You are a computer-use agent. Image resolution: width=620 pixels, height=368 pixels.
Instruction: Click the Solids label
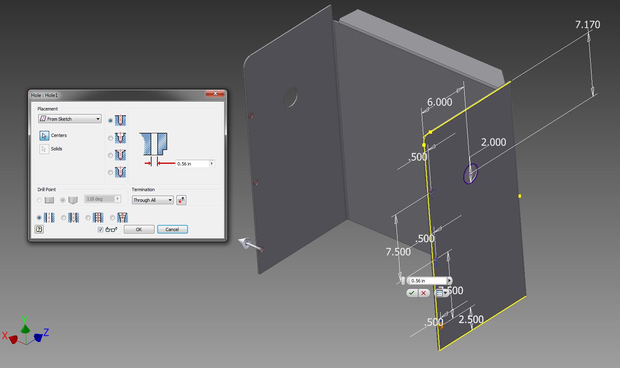(57, 149)
